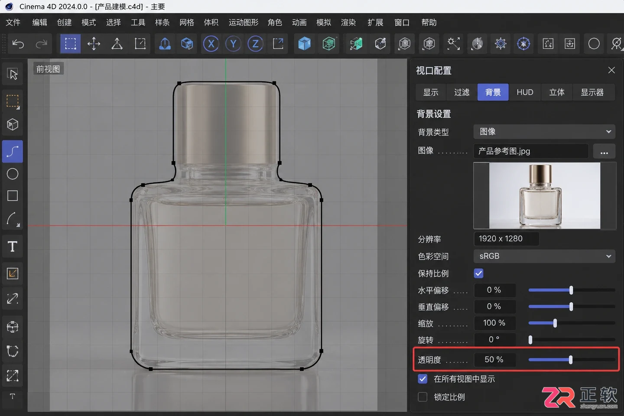Screen dimensions: 624x416
Task: Click the Redo arrow in toolbar
Action: (42, 44)
